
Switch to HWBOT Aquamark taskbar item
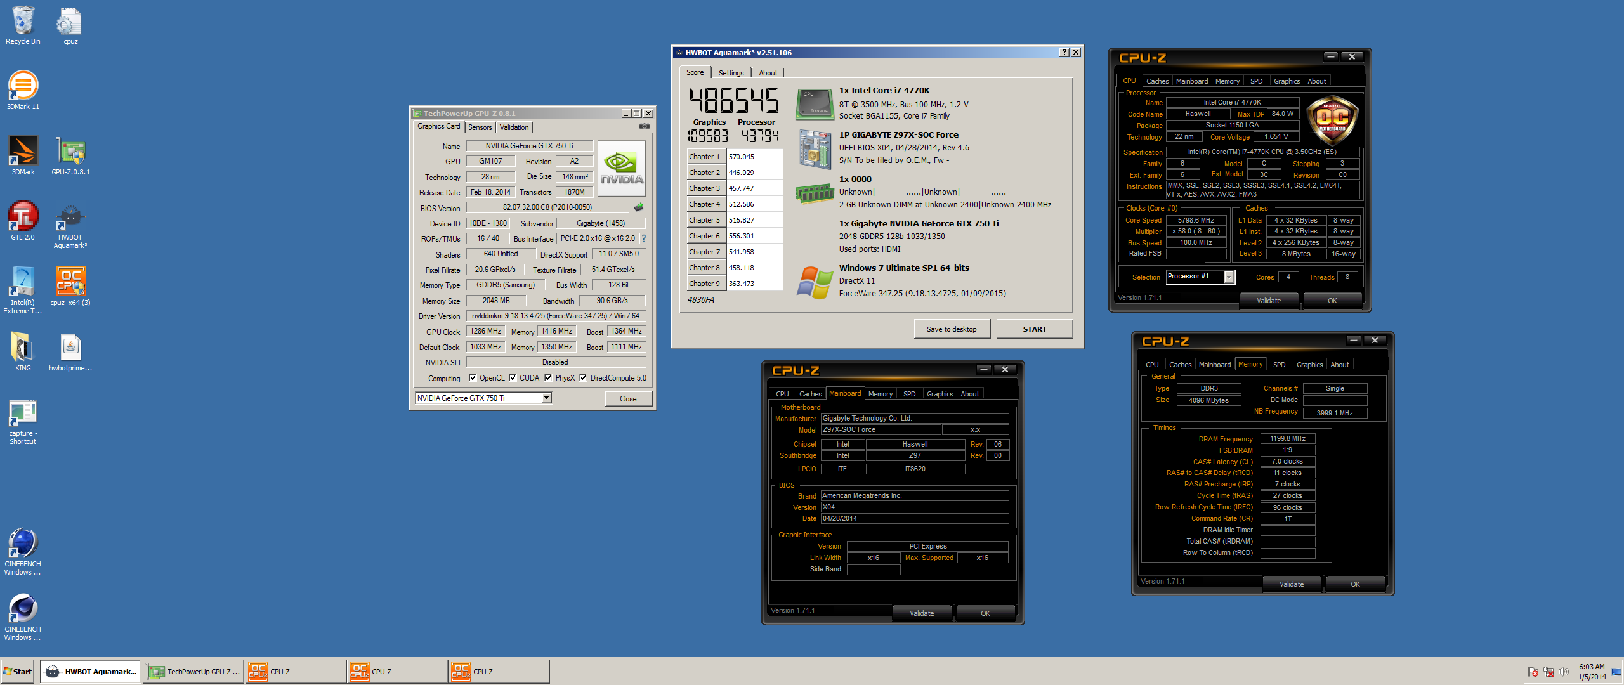coord(92,672)
